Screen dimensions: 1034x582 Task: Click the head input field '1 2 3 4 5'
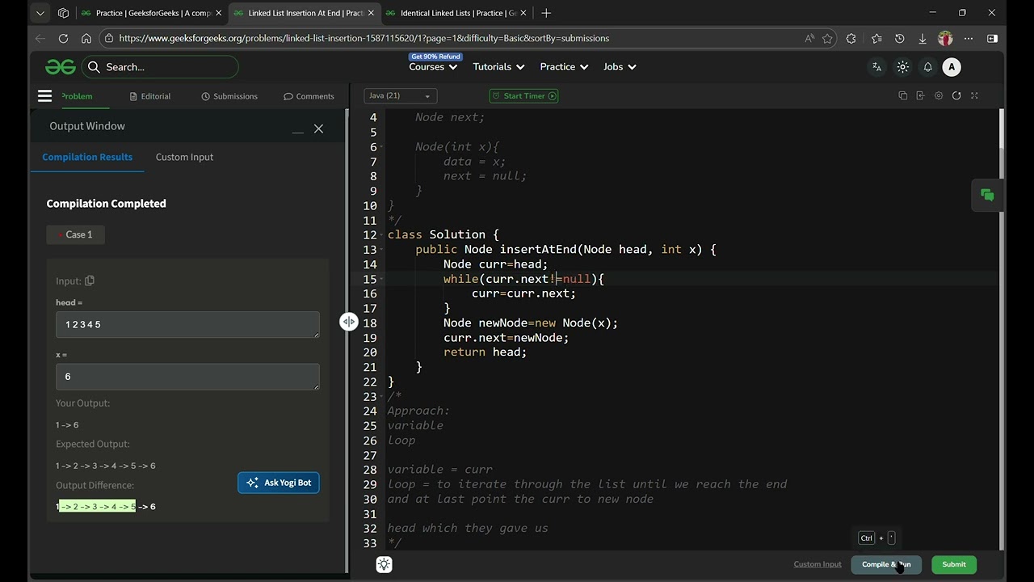point(187,325)
